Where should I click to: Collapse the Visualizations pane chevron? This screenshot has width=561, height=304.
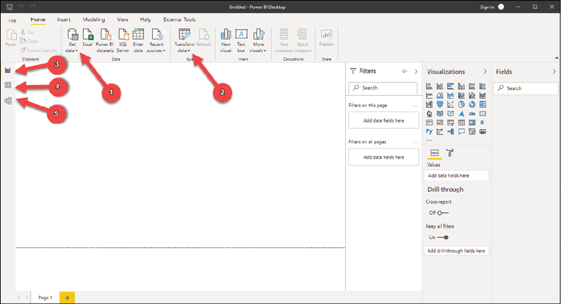pyautogui.click(x=485, y=72)
